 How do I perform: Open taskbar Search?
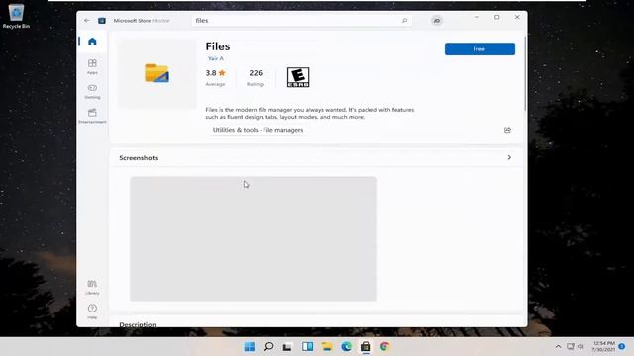pos(268,347)
